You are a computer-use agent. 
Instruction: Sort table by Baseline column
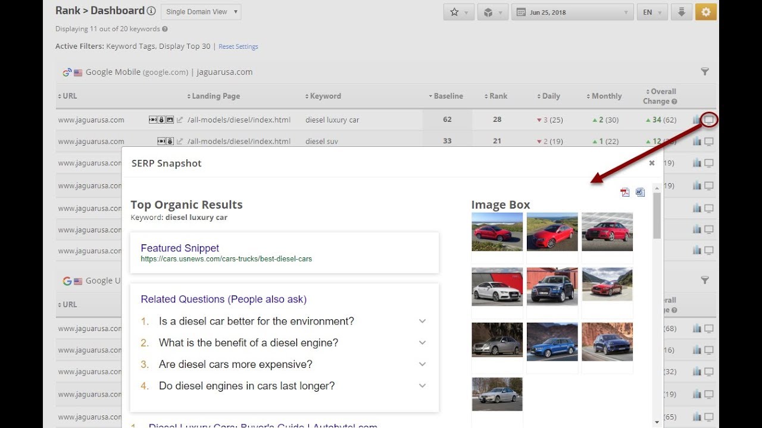pos(445,96)
